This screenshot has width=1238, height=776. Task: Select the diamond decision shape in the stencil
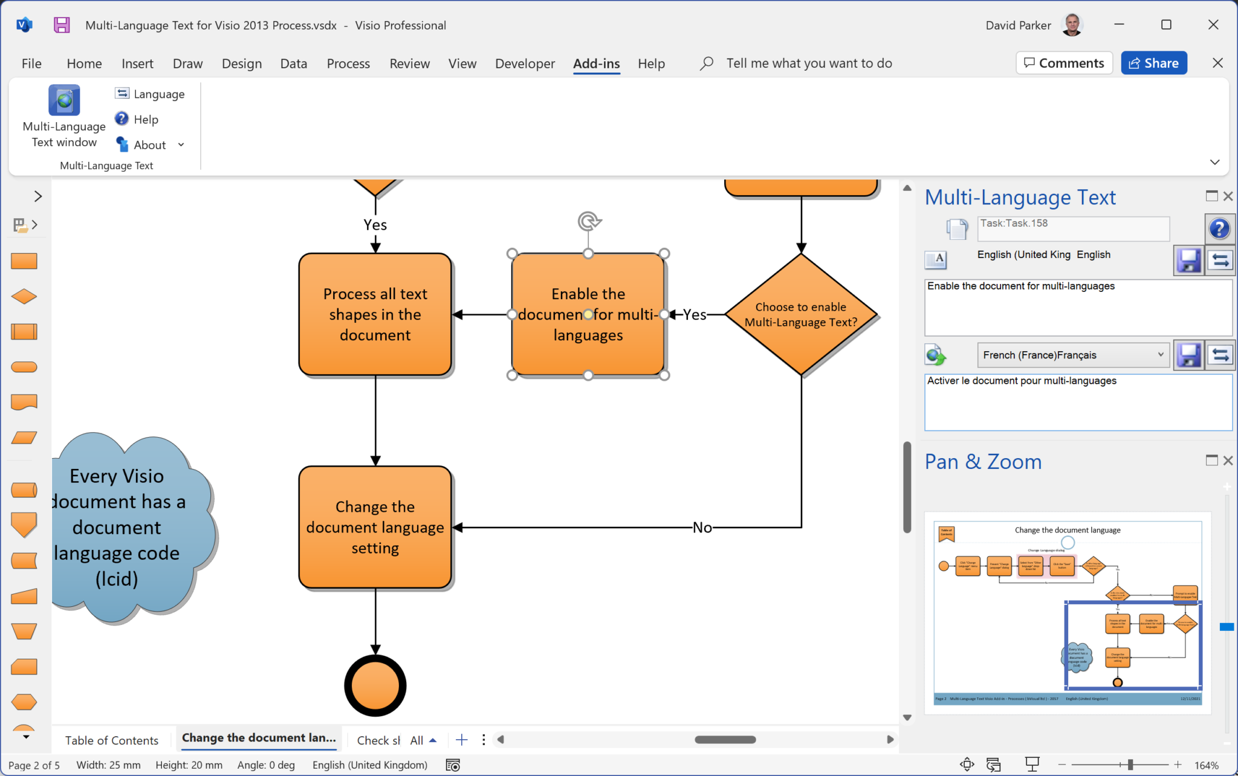pyautogui.click(x=24, y=296)
